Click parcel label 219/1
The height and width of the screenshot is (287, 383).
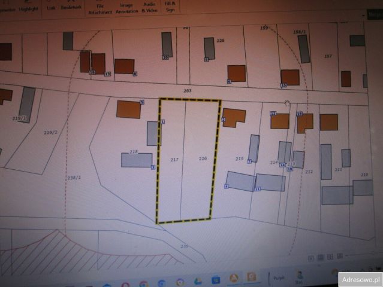[19, 118]
